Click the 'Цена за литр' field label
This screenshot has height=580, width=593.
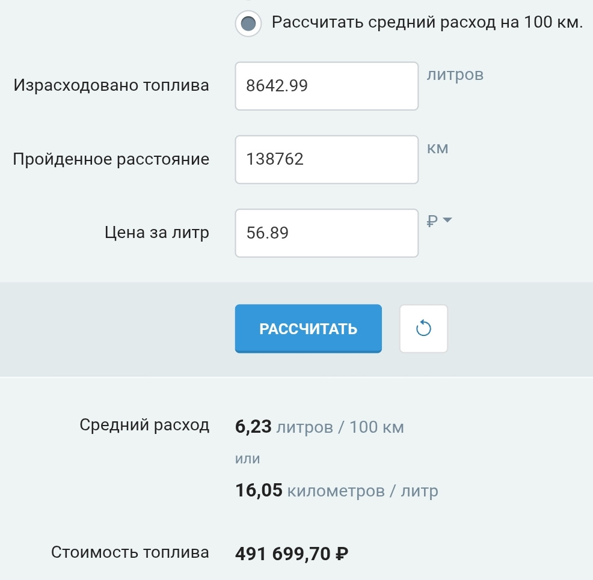(x=157, y=233)
